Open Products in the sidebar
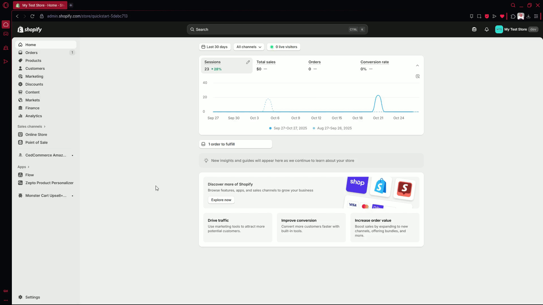 point(46,61)
